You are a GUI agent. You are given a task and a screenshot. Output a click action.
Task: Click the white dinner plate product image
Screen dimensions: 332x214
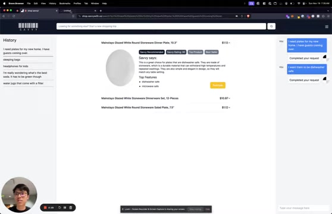pyautogui.click(x=120, y=68)
